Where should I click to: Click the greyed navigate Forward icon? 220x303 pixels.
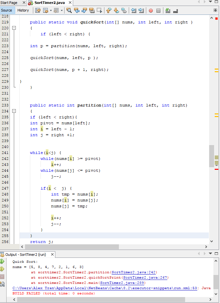click(56, 11)
